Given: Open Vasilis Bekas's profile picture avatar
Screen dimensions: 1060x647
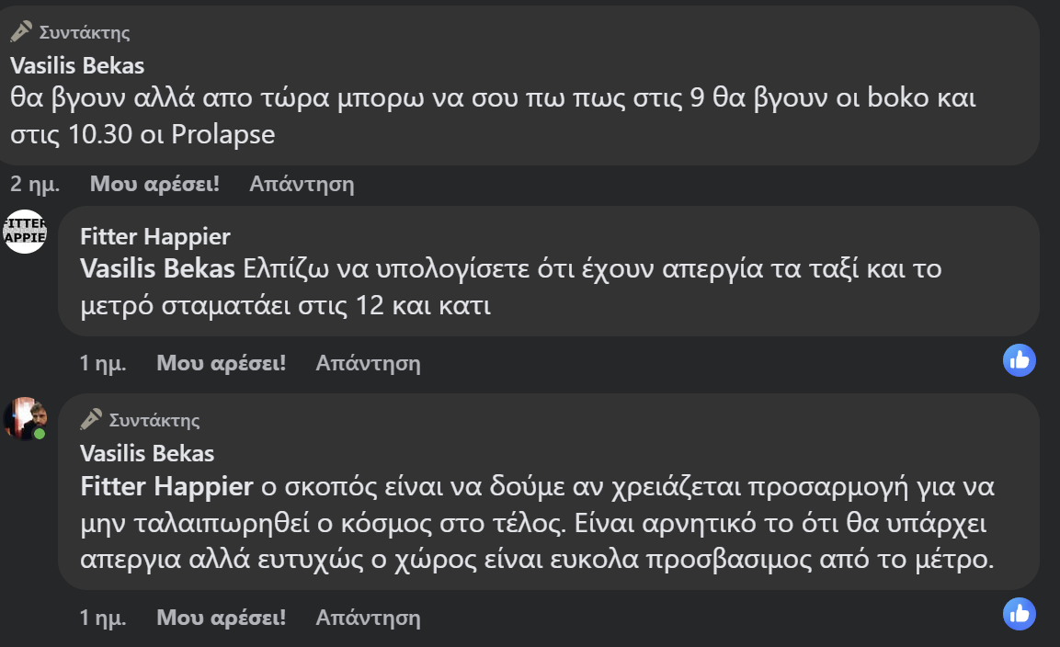Looking at the screenshot, I should [24, 418].
